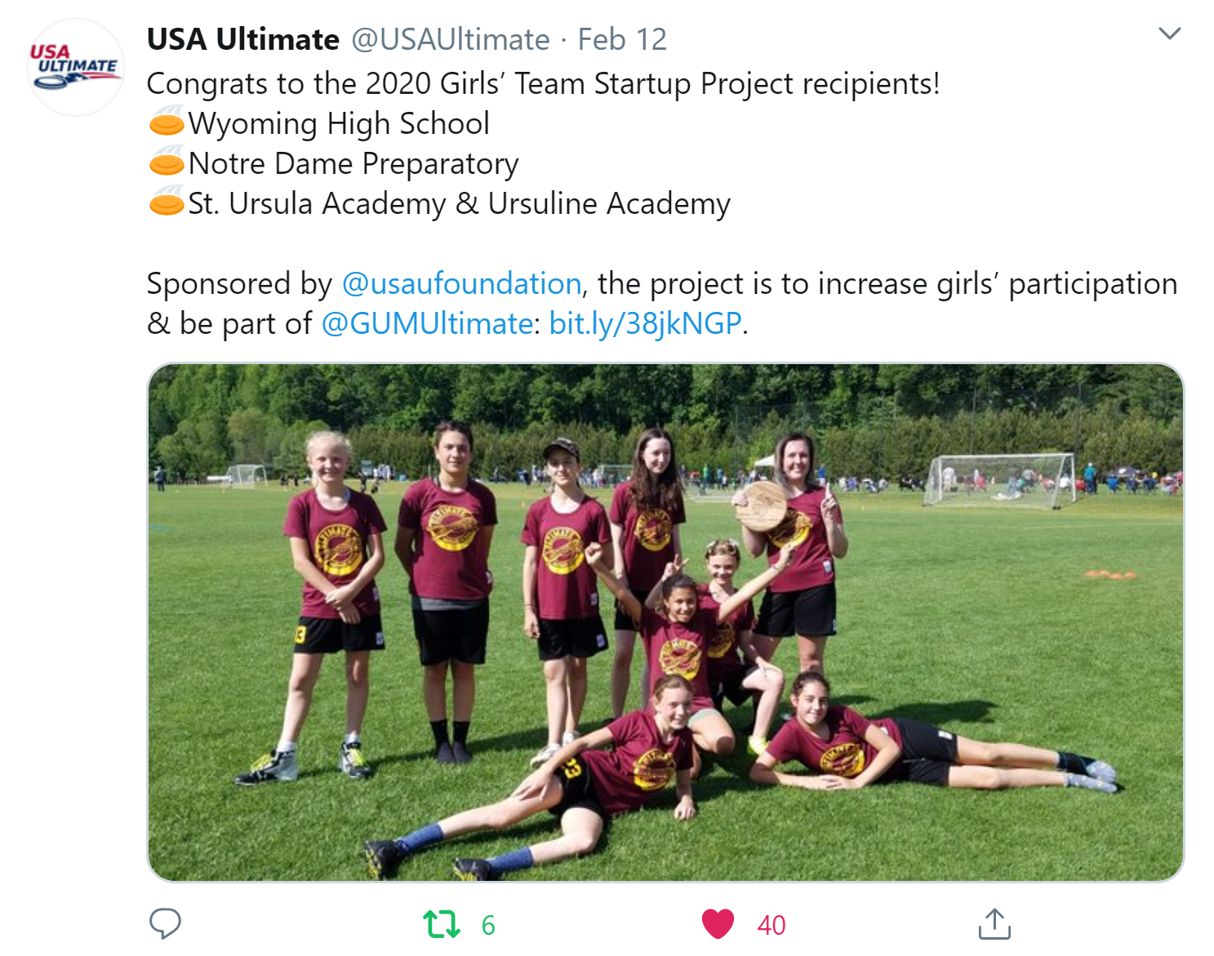This screenshot has height=956, width=1214.
Task: Open the tweet options chevron menu
Action: coord(1170,33)
